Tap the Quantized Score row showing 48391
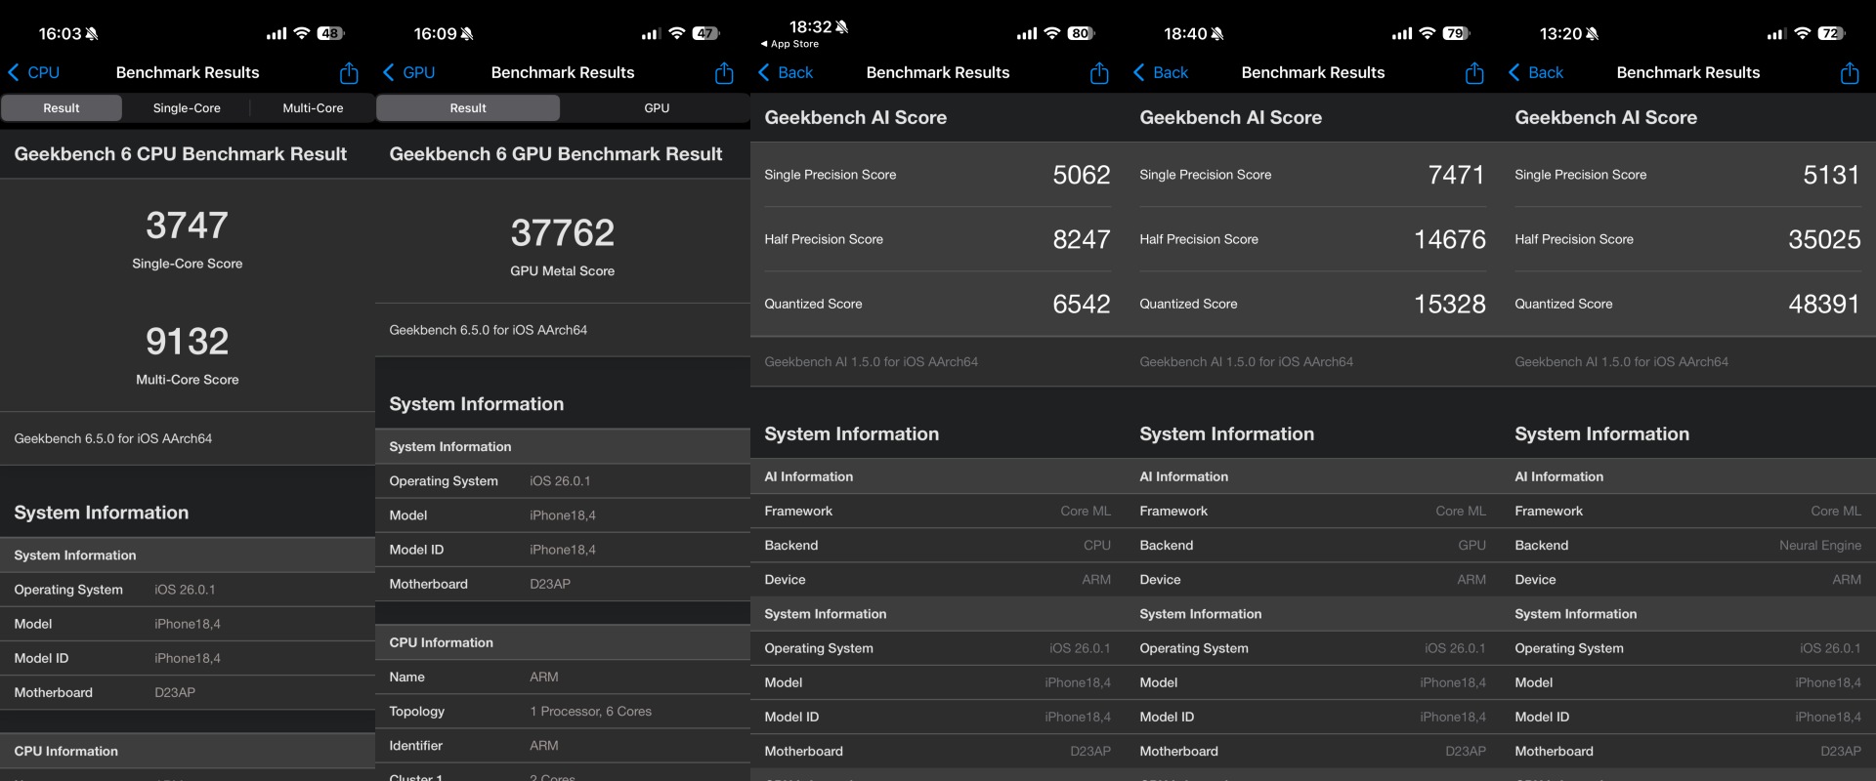 coord(1687,305)
